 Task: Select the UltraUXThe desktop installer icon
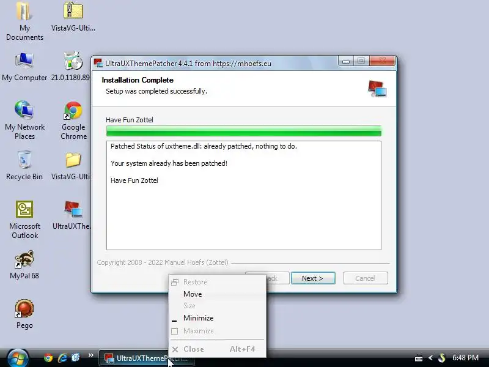tap(73, 215)
